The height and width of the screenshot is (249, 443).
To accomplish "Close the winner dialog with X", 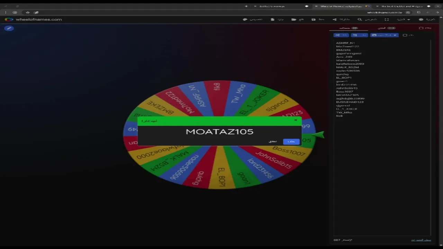I will (296, 120).
